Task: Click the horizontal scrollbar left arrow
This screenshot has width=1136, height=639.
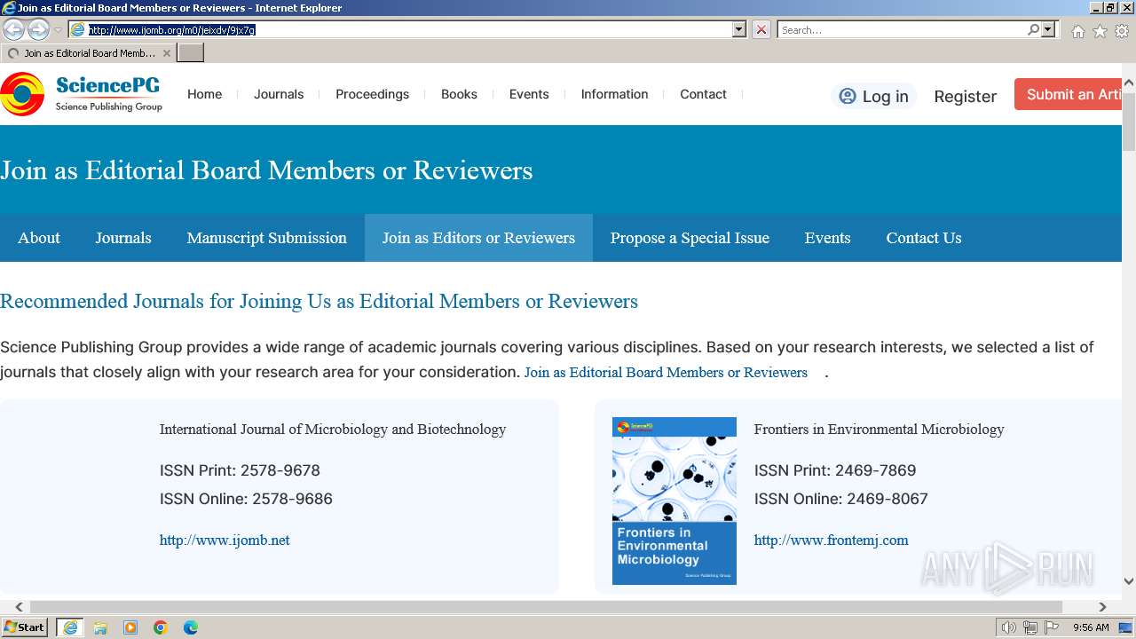Action: [19, 607]
